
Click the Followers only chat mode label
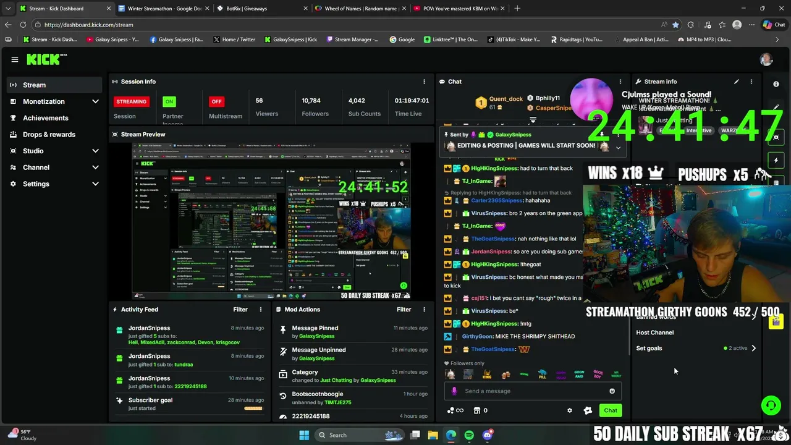(467, 363)
